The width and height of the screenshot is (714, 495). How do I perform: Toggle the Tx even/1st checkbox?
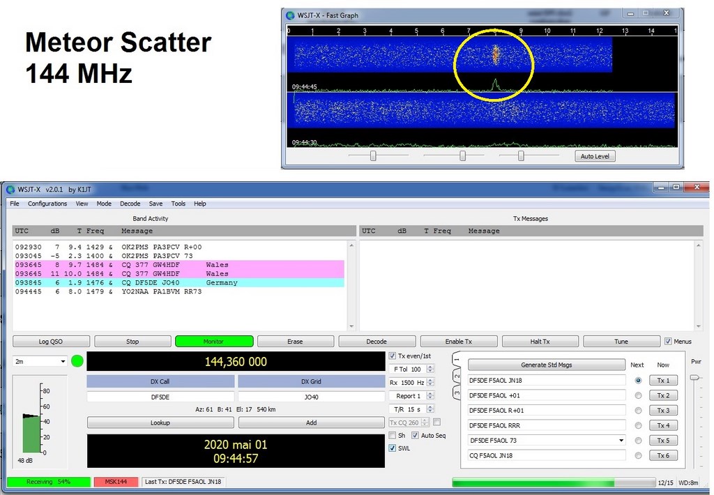pos(392,356)
